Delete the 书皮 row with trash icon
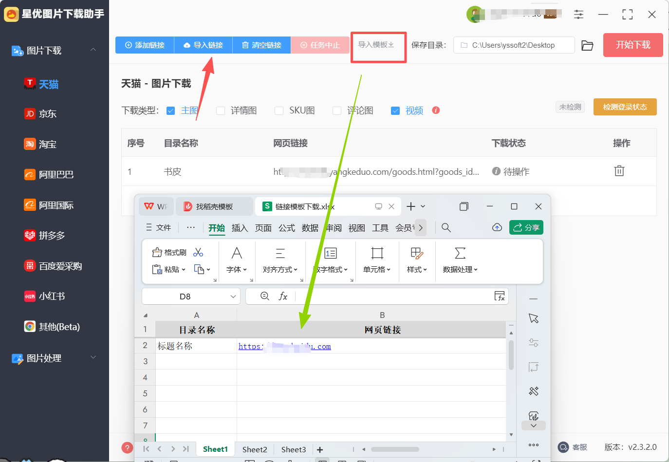 click(619, 171)
